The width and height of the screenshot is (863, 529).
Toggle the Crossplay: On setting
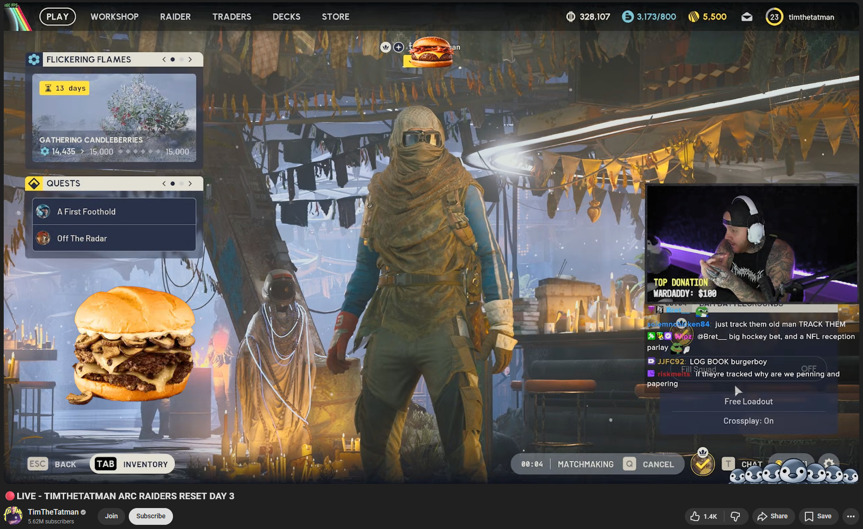click(x=749, y=421)
